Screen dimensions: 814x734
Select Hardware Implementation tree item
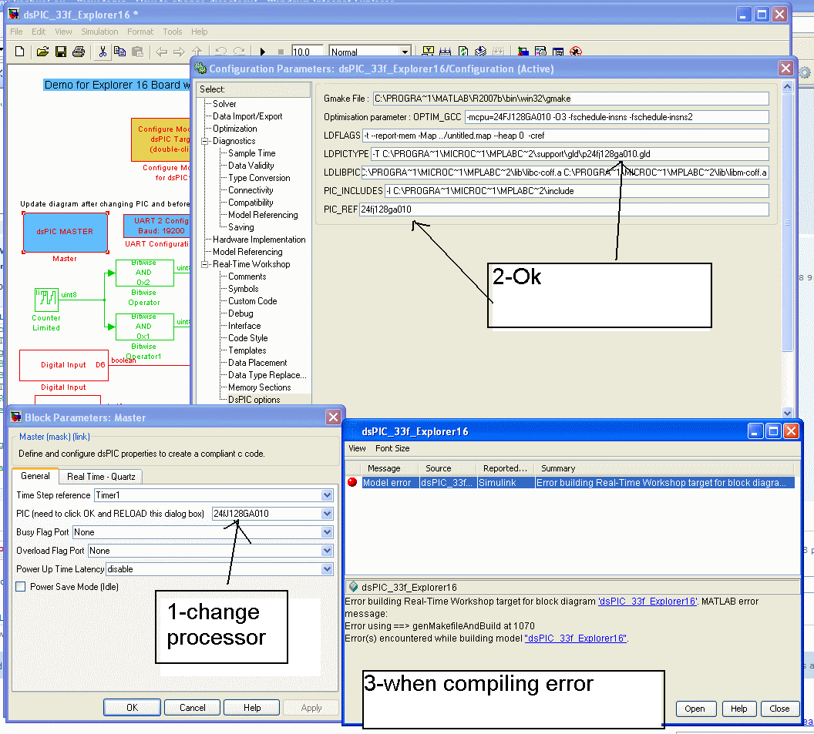pyautogui.click(x=259, y=240)
